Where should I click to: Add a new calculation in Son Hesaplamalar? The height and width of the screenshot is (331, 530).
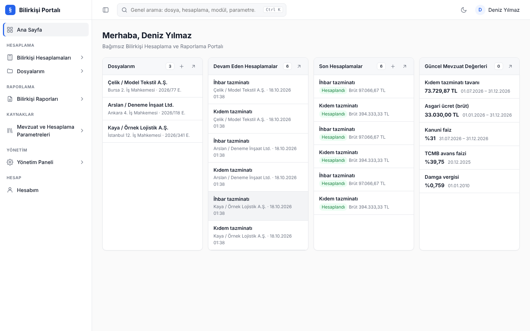[393, 66]
